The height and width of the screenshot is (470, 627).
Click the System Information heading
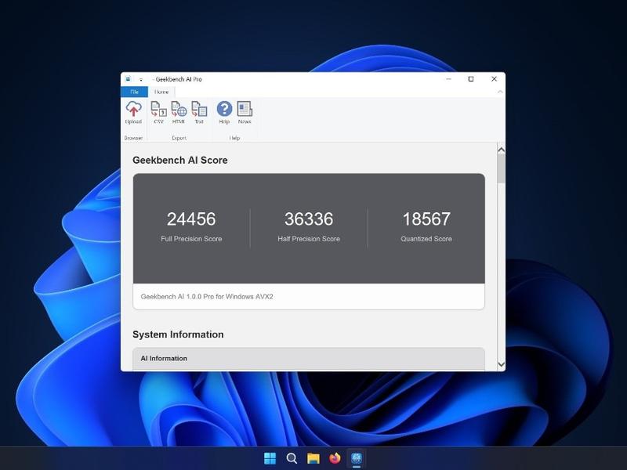point(178,334)
